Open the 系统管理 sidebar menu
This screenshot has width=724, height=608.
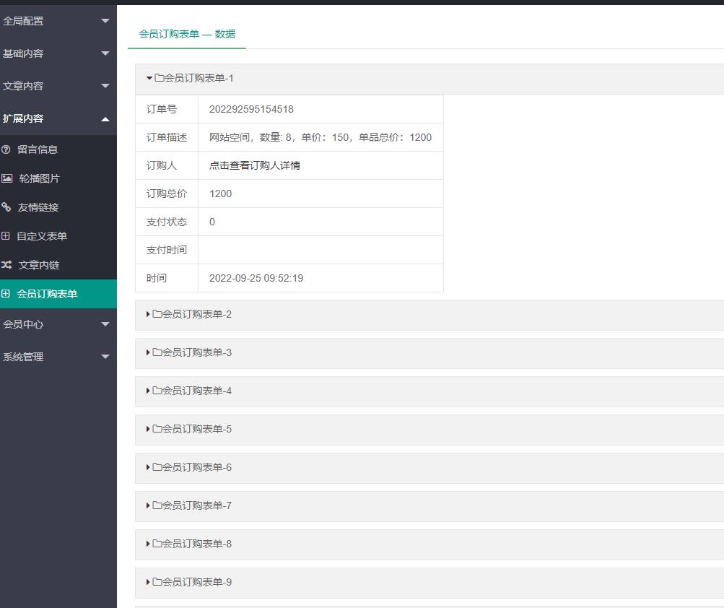(x=58, y=357)
